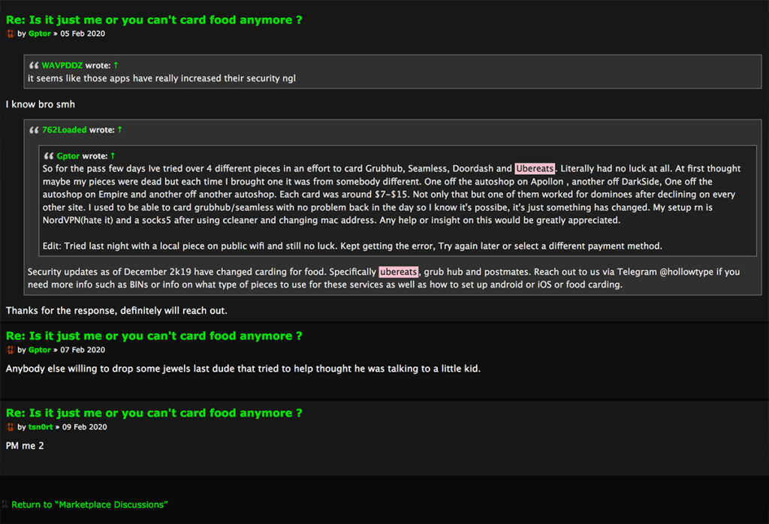The image size is (769, 524).
Task: Click WAVPDDZ username in the quote header
Action: [x=62, y=65]
